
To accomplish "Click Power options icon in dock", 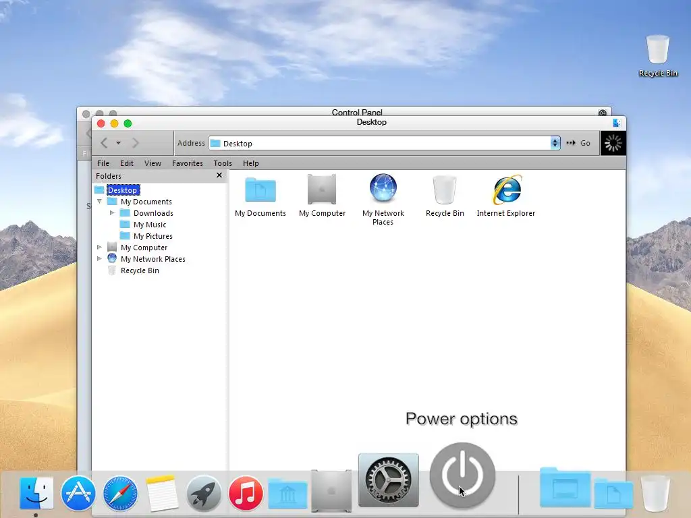I will pos(462,476).
